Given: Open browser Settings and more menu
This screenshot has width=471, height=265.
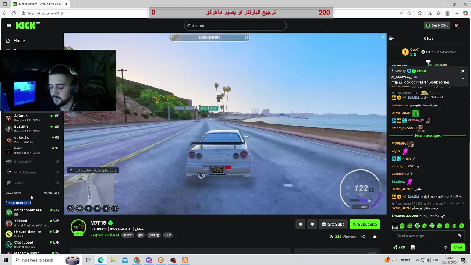Looking at the screenshot, I should [x=456, y=13].
